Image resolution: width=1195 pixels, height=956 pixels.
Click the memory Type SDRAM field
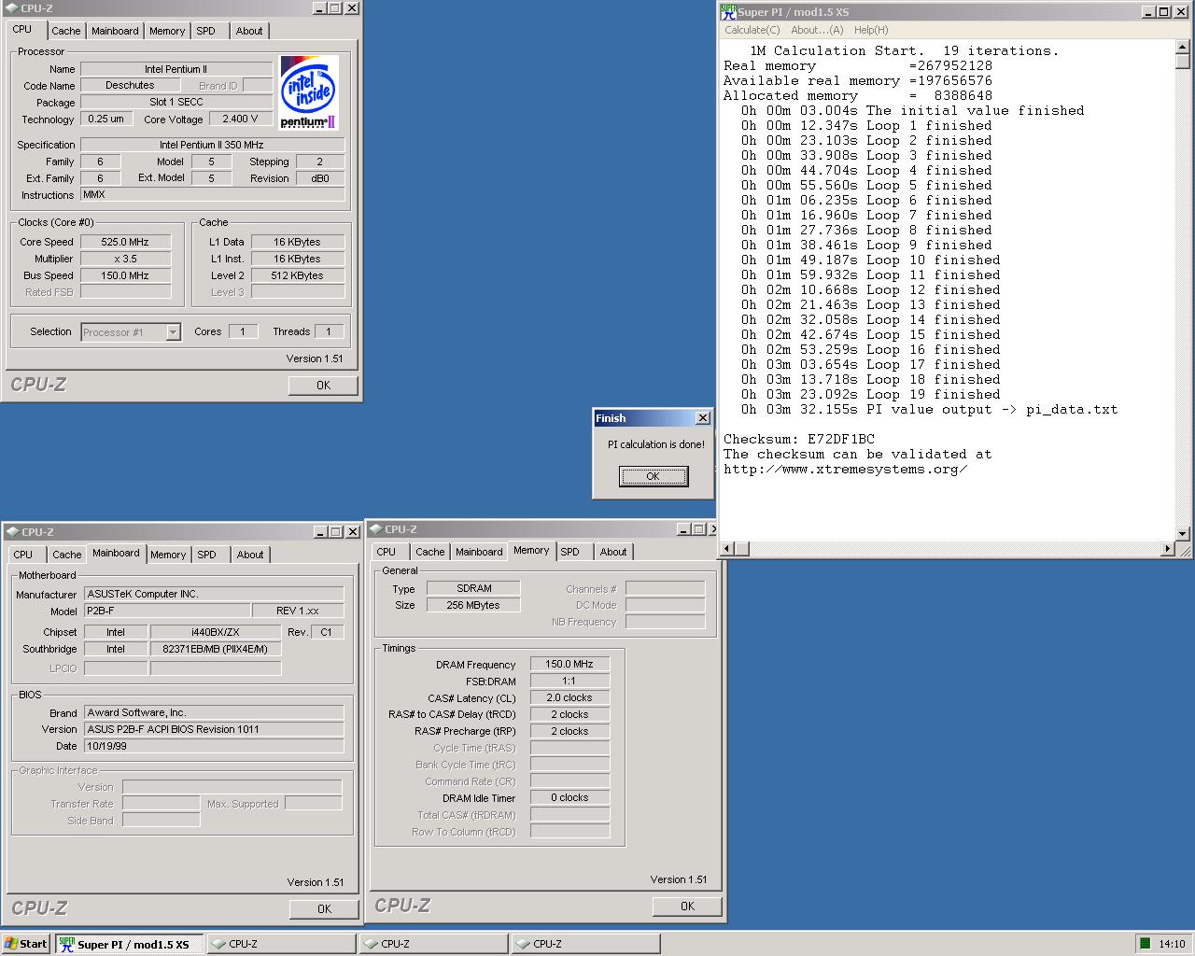[473, 588]
